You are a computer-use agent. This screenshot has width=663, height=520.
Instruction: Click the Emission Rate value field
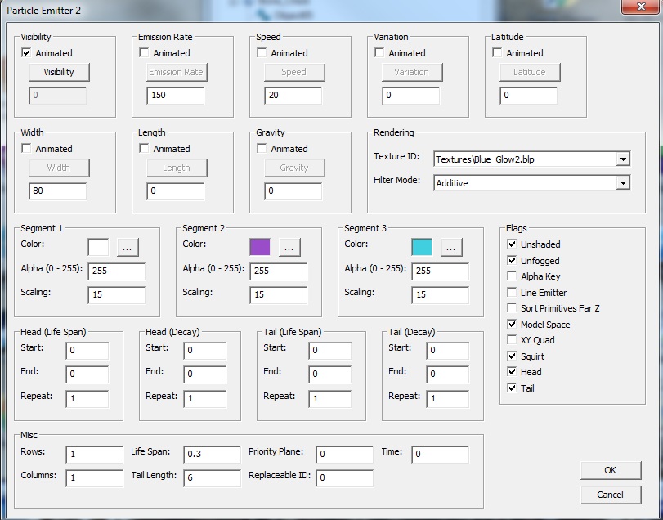(x=176, y=96)
